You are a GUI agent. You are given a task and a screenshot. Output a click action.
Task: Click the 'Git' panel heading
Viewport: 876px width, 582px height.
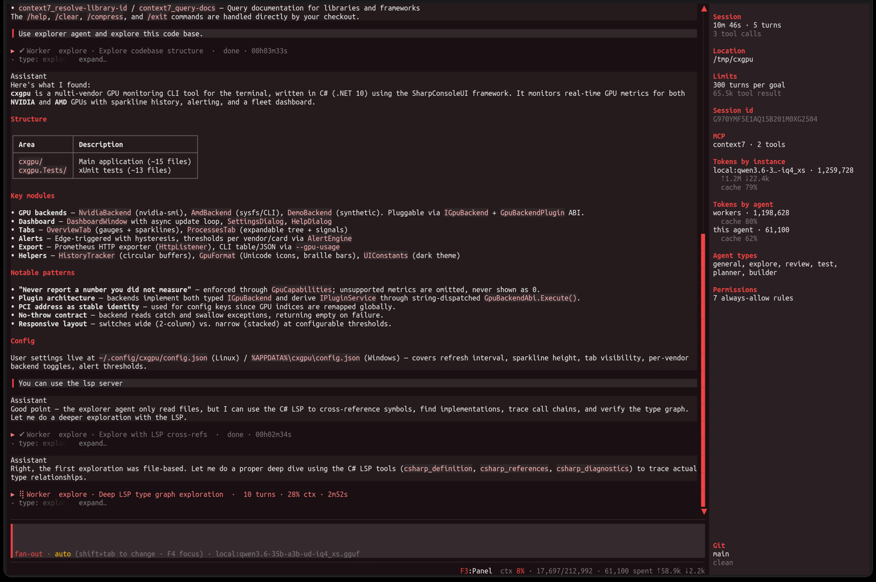click(719, 545)
